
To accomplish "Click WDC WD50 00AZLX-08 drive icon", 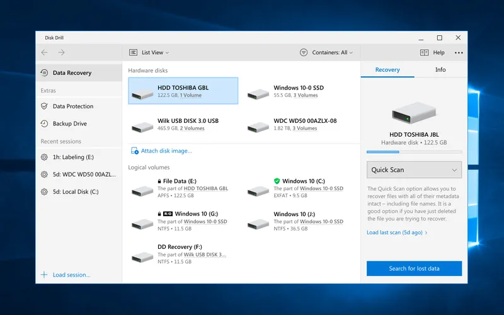I will point(258,127).
